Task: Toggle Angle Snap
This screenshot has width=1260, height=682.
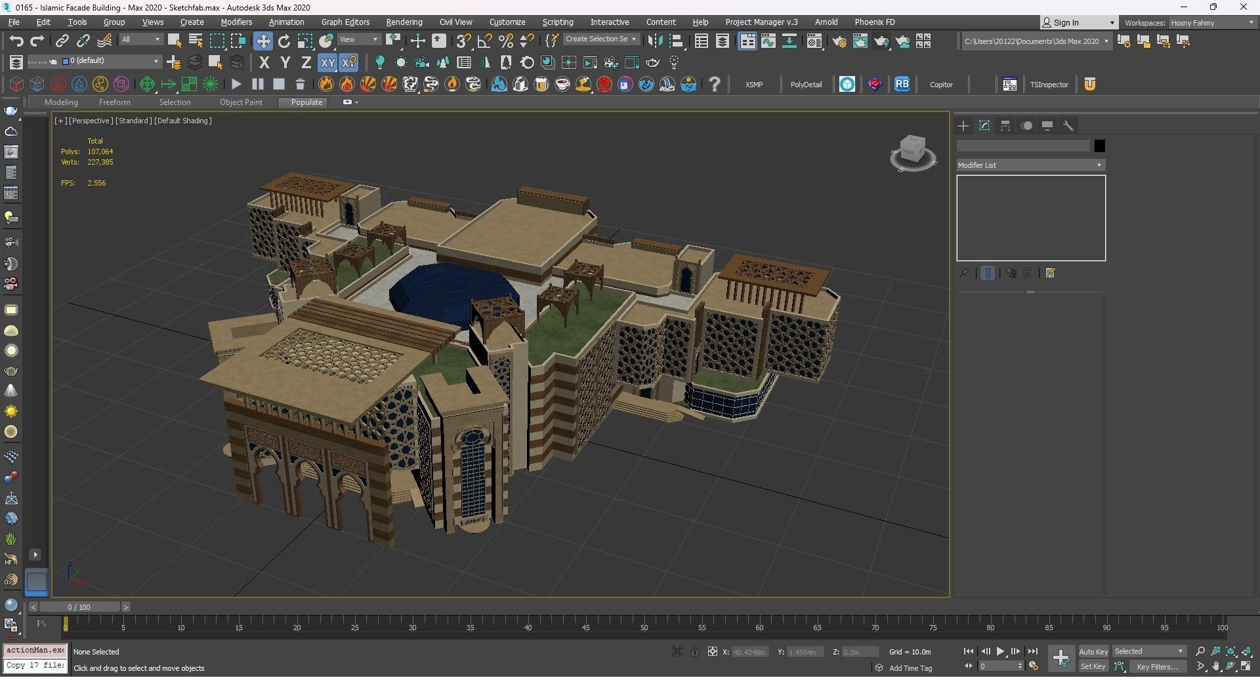Action: [x=484, y=41]
